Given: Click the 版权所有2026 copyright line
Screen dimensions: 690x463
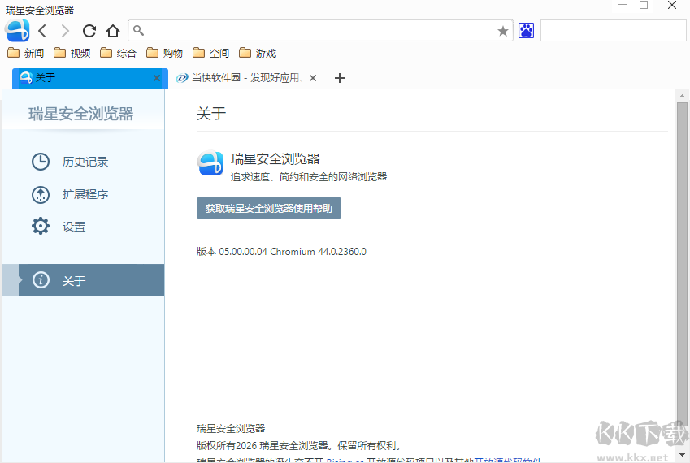Looking at the screenshot, I should click(299, 445).
